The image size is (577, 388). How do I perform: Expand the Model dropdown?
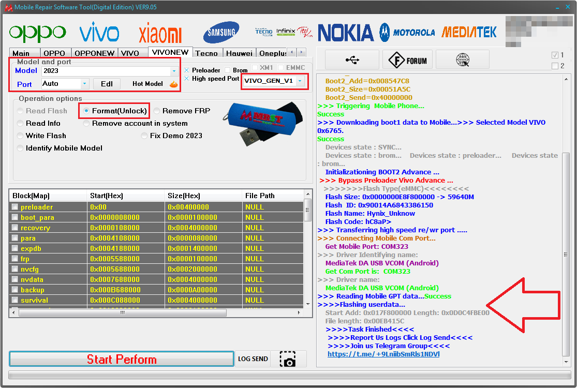[x=174, y=71]
